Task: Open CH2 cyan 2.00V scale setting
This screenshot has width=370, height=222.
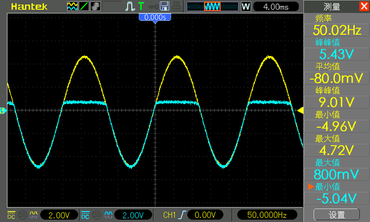Action: [133, 215]
